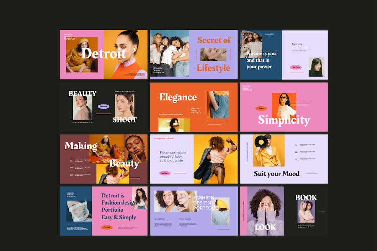This screenshot has width=377, height=251.
Task: Select the pink Simplicity slide
Action: click(284, 107)
